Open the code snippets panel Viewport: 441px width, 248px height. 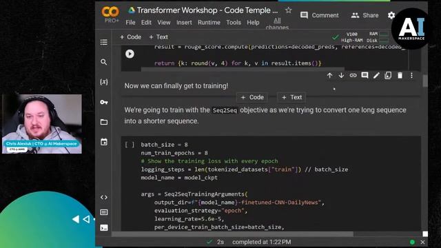click(104, 198)
